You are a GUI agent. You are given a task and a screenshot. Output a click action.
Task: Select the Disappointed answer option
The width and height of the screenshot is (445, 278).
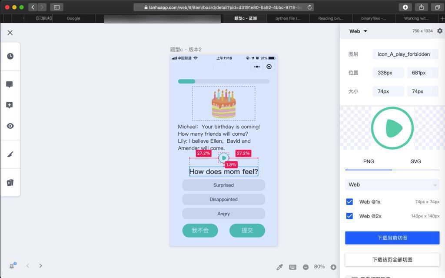pos(224,199)
